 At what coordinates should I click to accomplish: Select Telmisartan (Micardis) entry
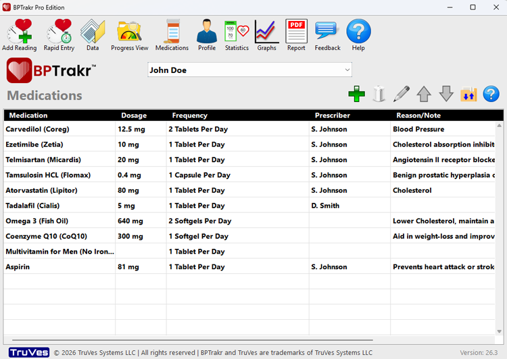249,160
